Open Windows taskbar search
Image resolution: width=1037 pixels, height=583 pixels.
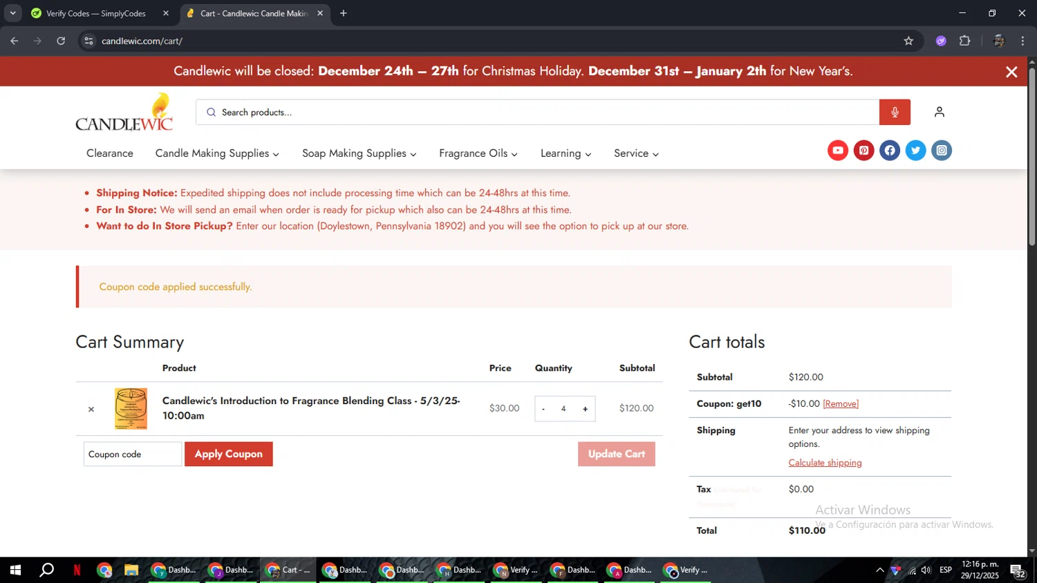pos(46,571)
